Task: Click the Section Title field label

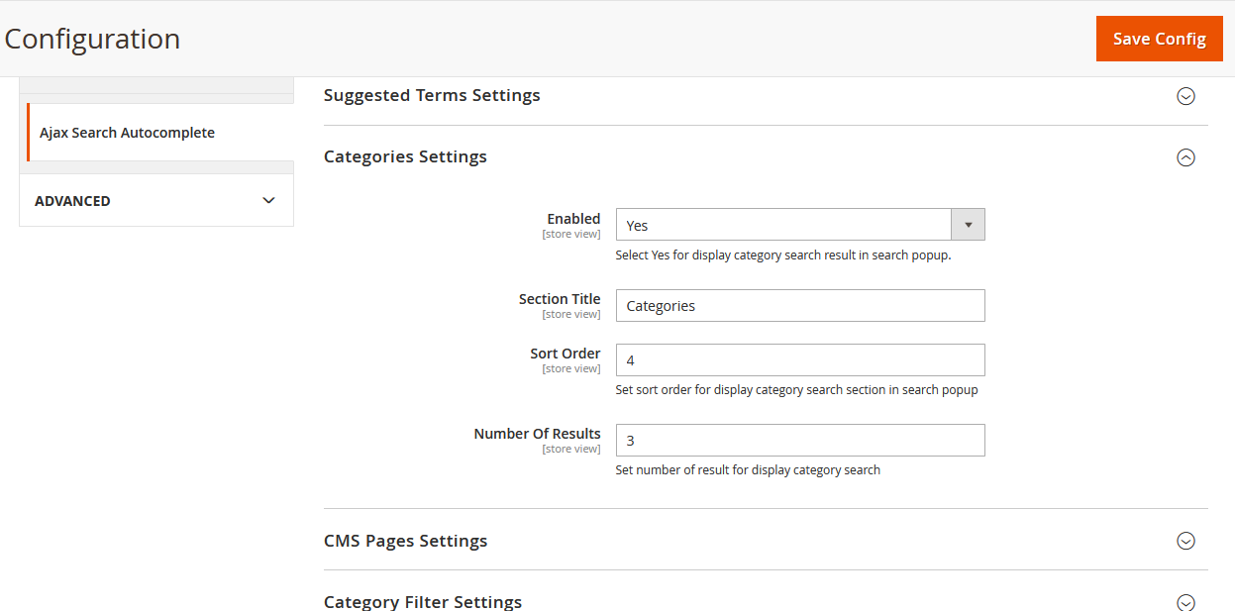Action: [x=559, y=299]
